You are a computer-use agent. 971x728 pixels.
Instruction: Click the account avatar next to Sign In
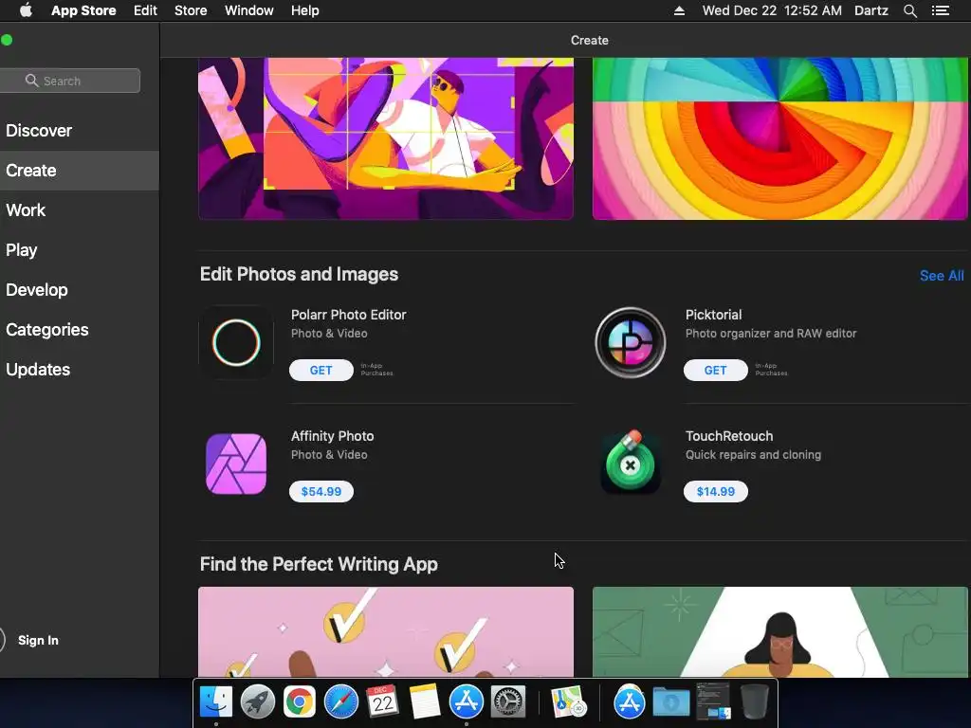[2, 640]
